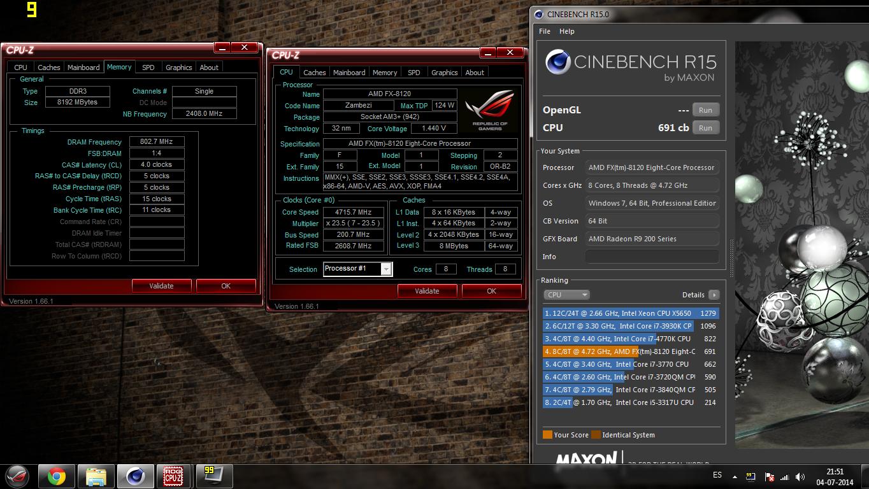
Task: Click OK in the right CPU-Z CPU window
Action: 491,291
